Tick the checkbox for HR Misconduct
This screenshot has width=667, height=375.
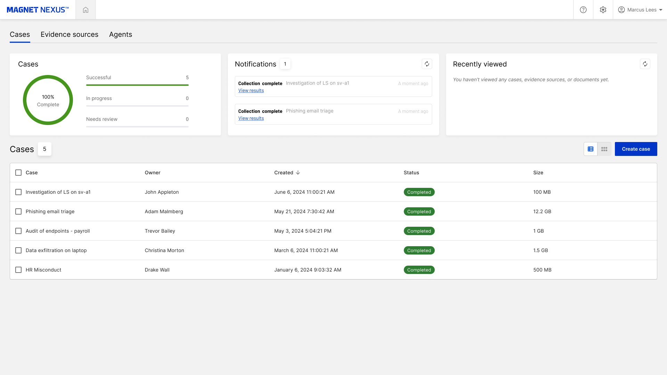[18, 269]
